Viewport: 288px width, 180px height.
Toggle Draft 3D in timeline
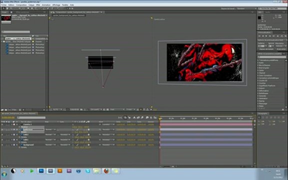(x=129, y=117)
